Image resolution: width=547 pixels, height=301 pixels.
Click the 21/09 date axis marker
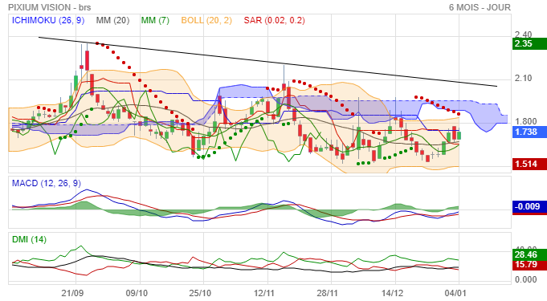pos(72,293)
